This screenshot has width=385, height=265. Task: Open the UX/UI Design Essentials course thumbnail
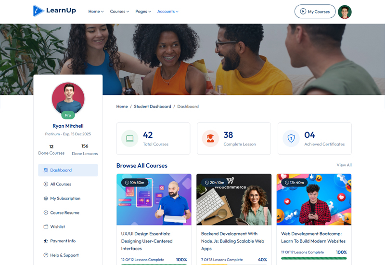click(154, 199)
